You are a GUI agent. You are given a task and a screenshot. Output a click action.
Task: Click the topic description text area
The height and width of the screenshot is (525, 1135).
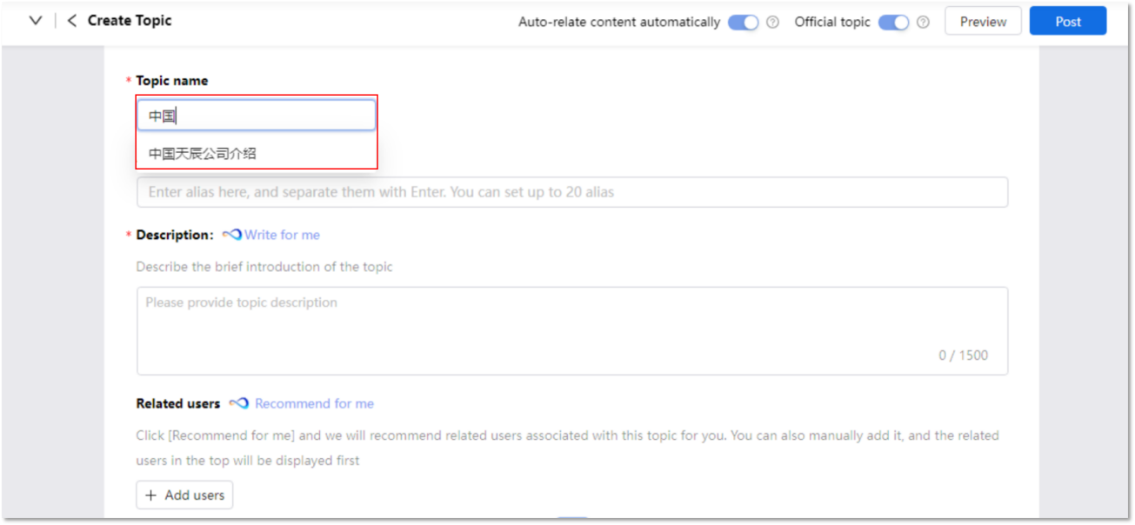click(572, 331)
